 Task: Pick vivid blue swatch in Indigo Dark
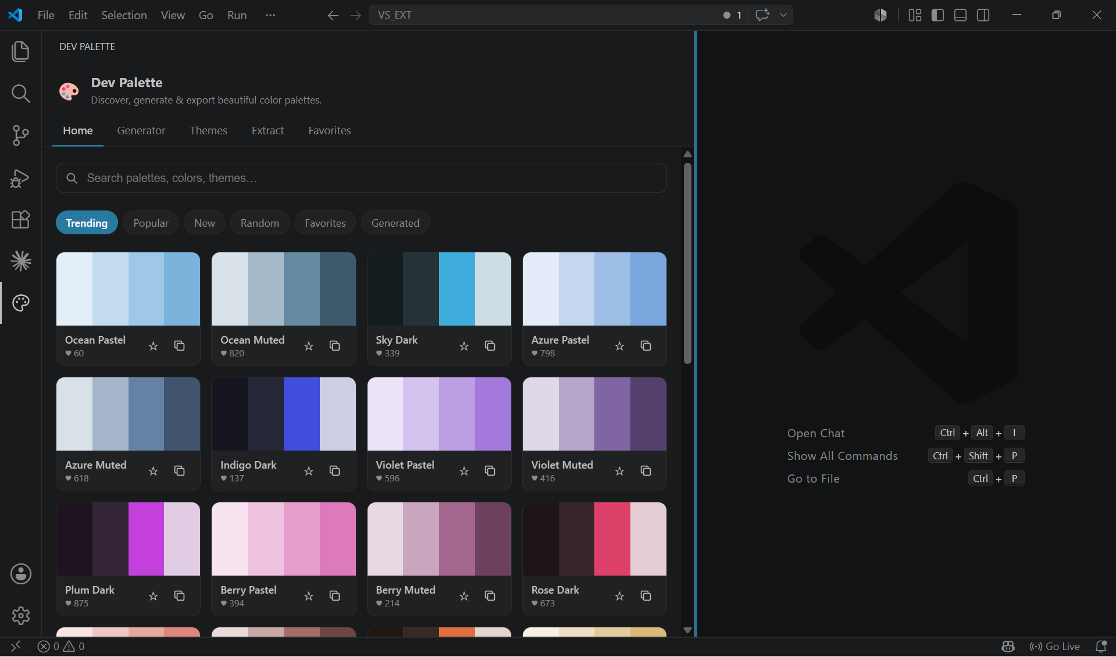pyautogui.click(x=302, y=414)
